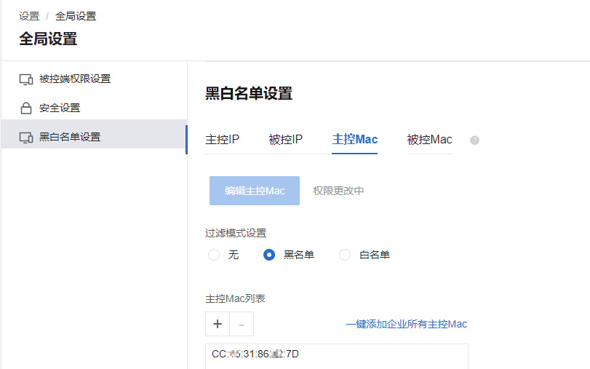Click the 编辑主控Mac button
590x369 pixels.
(x=255, y=191)
